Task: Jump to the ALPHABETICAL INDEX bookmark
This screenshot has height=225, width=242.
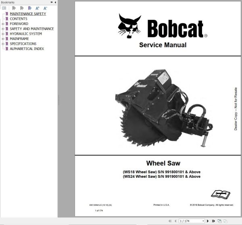Action: click(x=27, y=49)
